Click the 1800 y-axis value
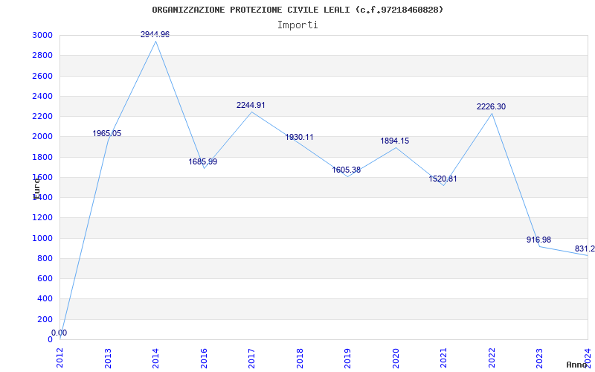The height and width of the screenshot is (372, 595). [x=43, y=157]
